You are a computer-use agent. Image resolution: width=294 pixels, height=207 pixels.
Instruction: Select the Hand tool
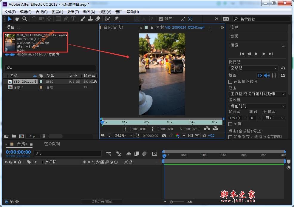(x=17, y=18)
